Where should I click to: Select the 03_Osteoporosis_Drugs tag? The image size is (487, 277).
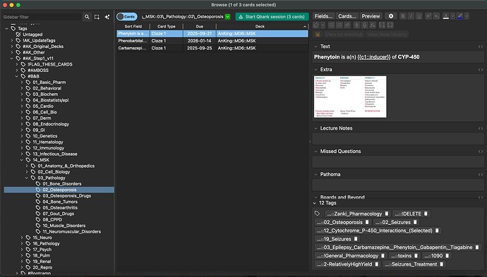click(67, 196)
